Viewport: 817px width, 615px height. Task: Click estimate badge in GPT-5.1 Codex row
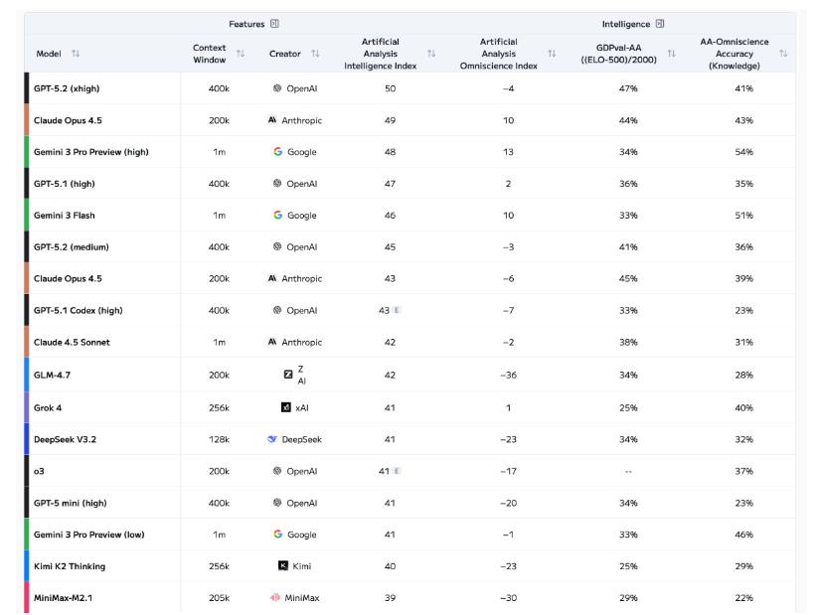(x=398, y=311)
